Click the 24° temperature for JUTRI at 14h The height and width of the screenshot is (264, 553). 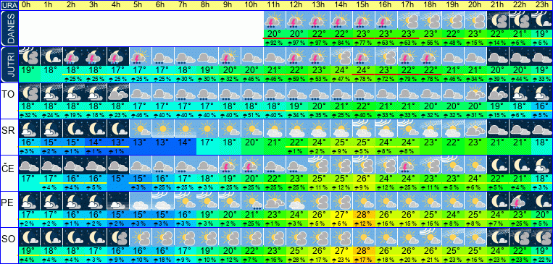pos(341,69)
